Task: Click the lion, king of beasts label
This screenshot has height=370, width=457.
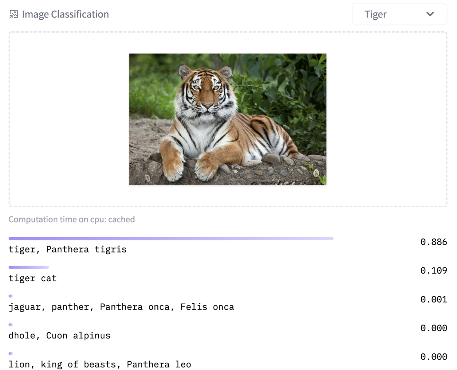Action: coord(100,364)
